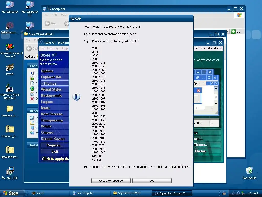This screenshot has height=197, width=262.
Task: Click the double chevron beside malApp
Action: (212, 123)
